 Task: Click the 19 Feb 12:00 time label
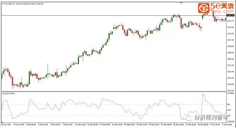142,125
